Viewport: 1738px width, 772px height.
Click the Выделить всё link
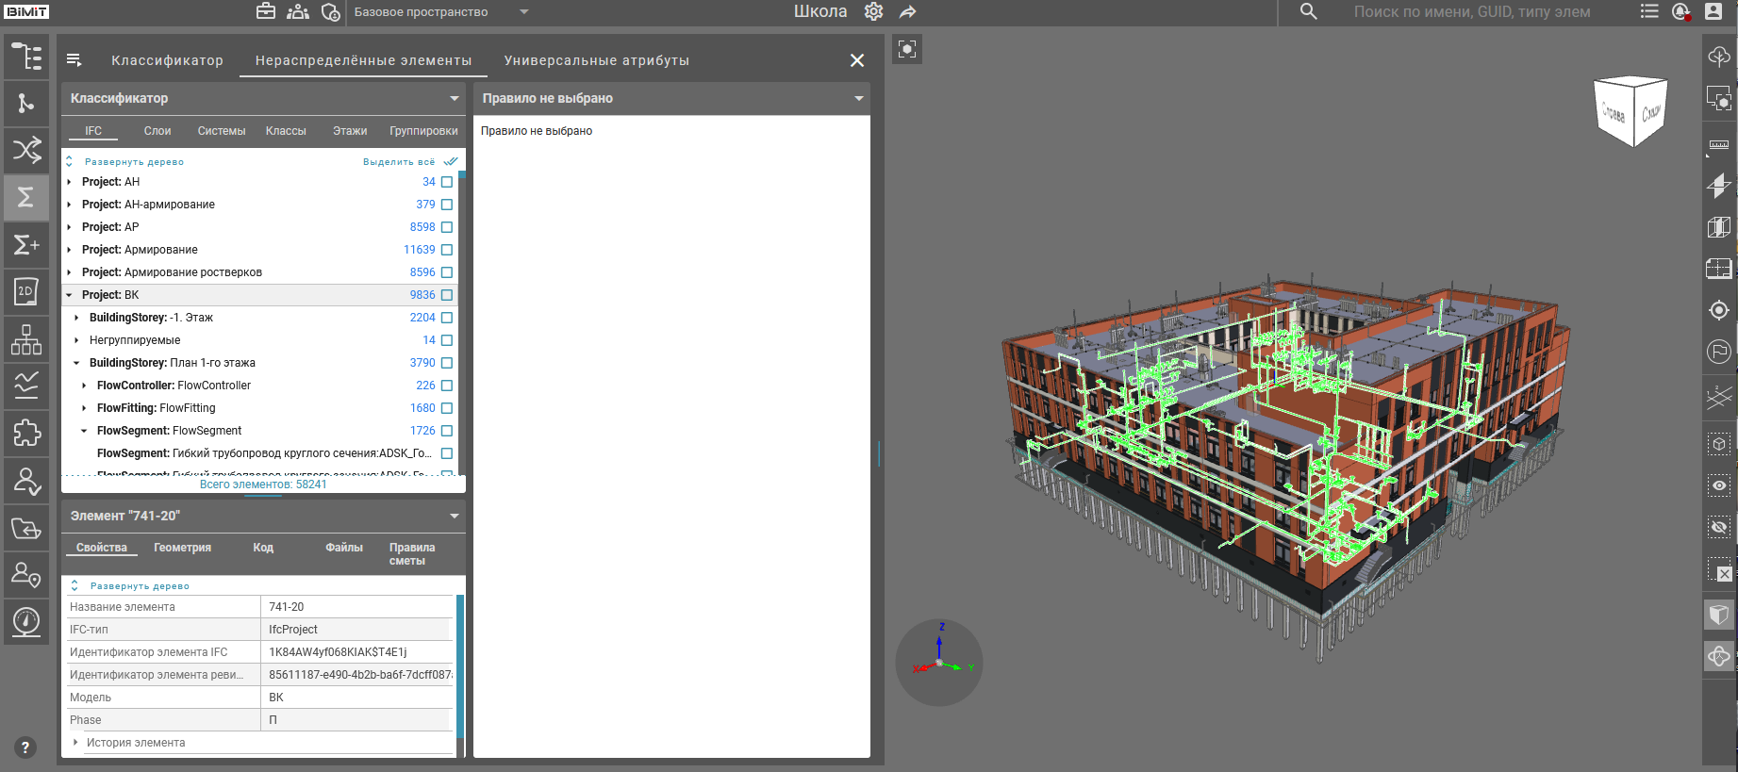(400, 162)
